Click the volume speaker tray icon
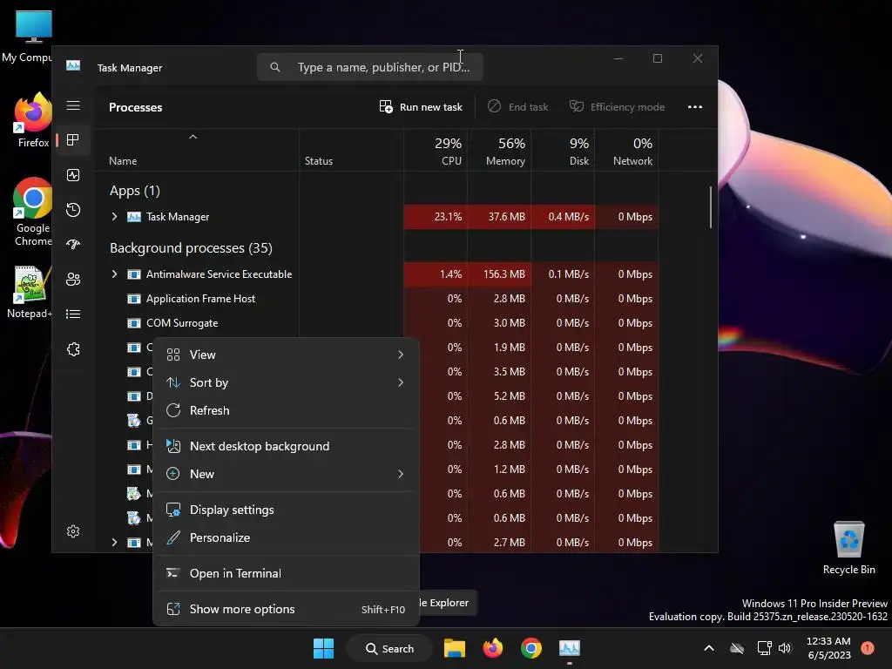The width and height of the screenshot is (892, 669). click(x=785, y=648)
